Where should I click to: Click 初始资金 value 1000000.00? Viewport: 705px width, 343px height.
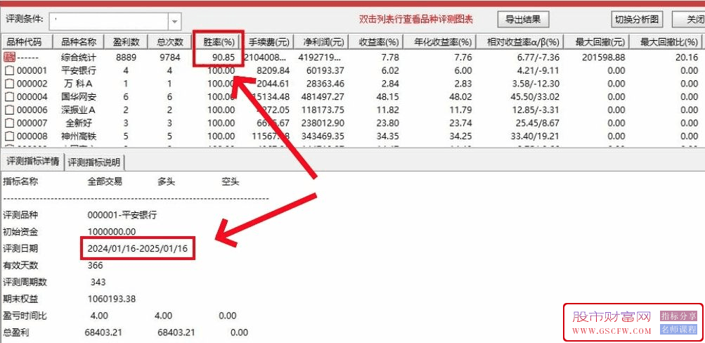click(112, 232)
